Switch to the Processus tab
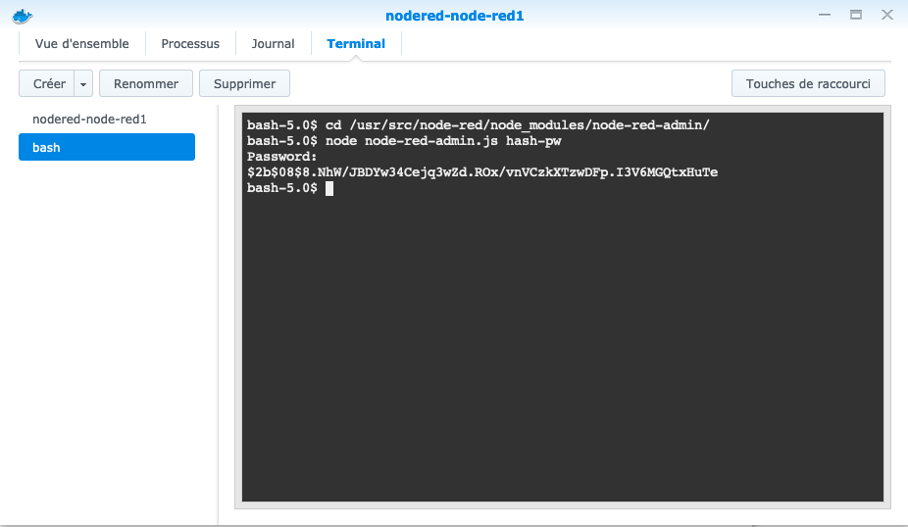 190,44
